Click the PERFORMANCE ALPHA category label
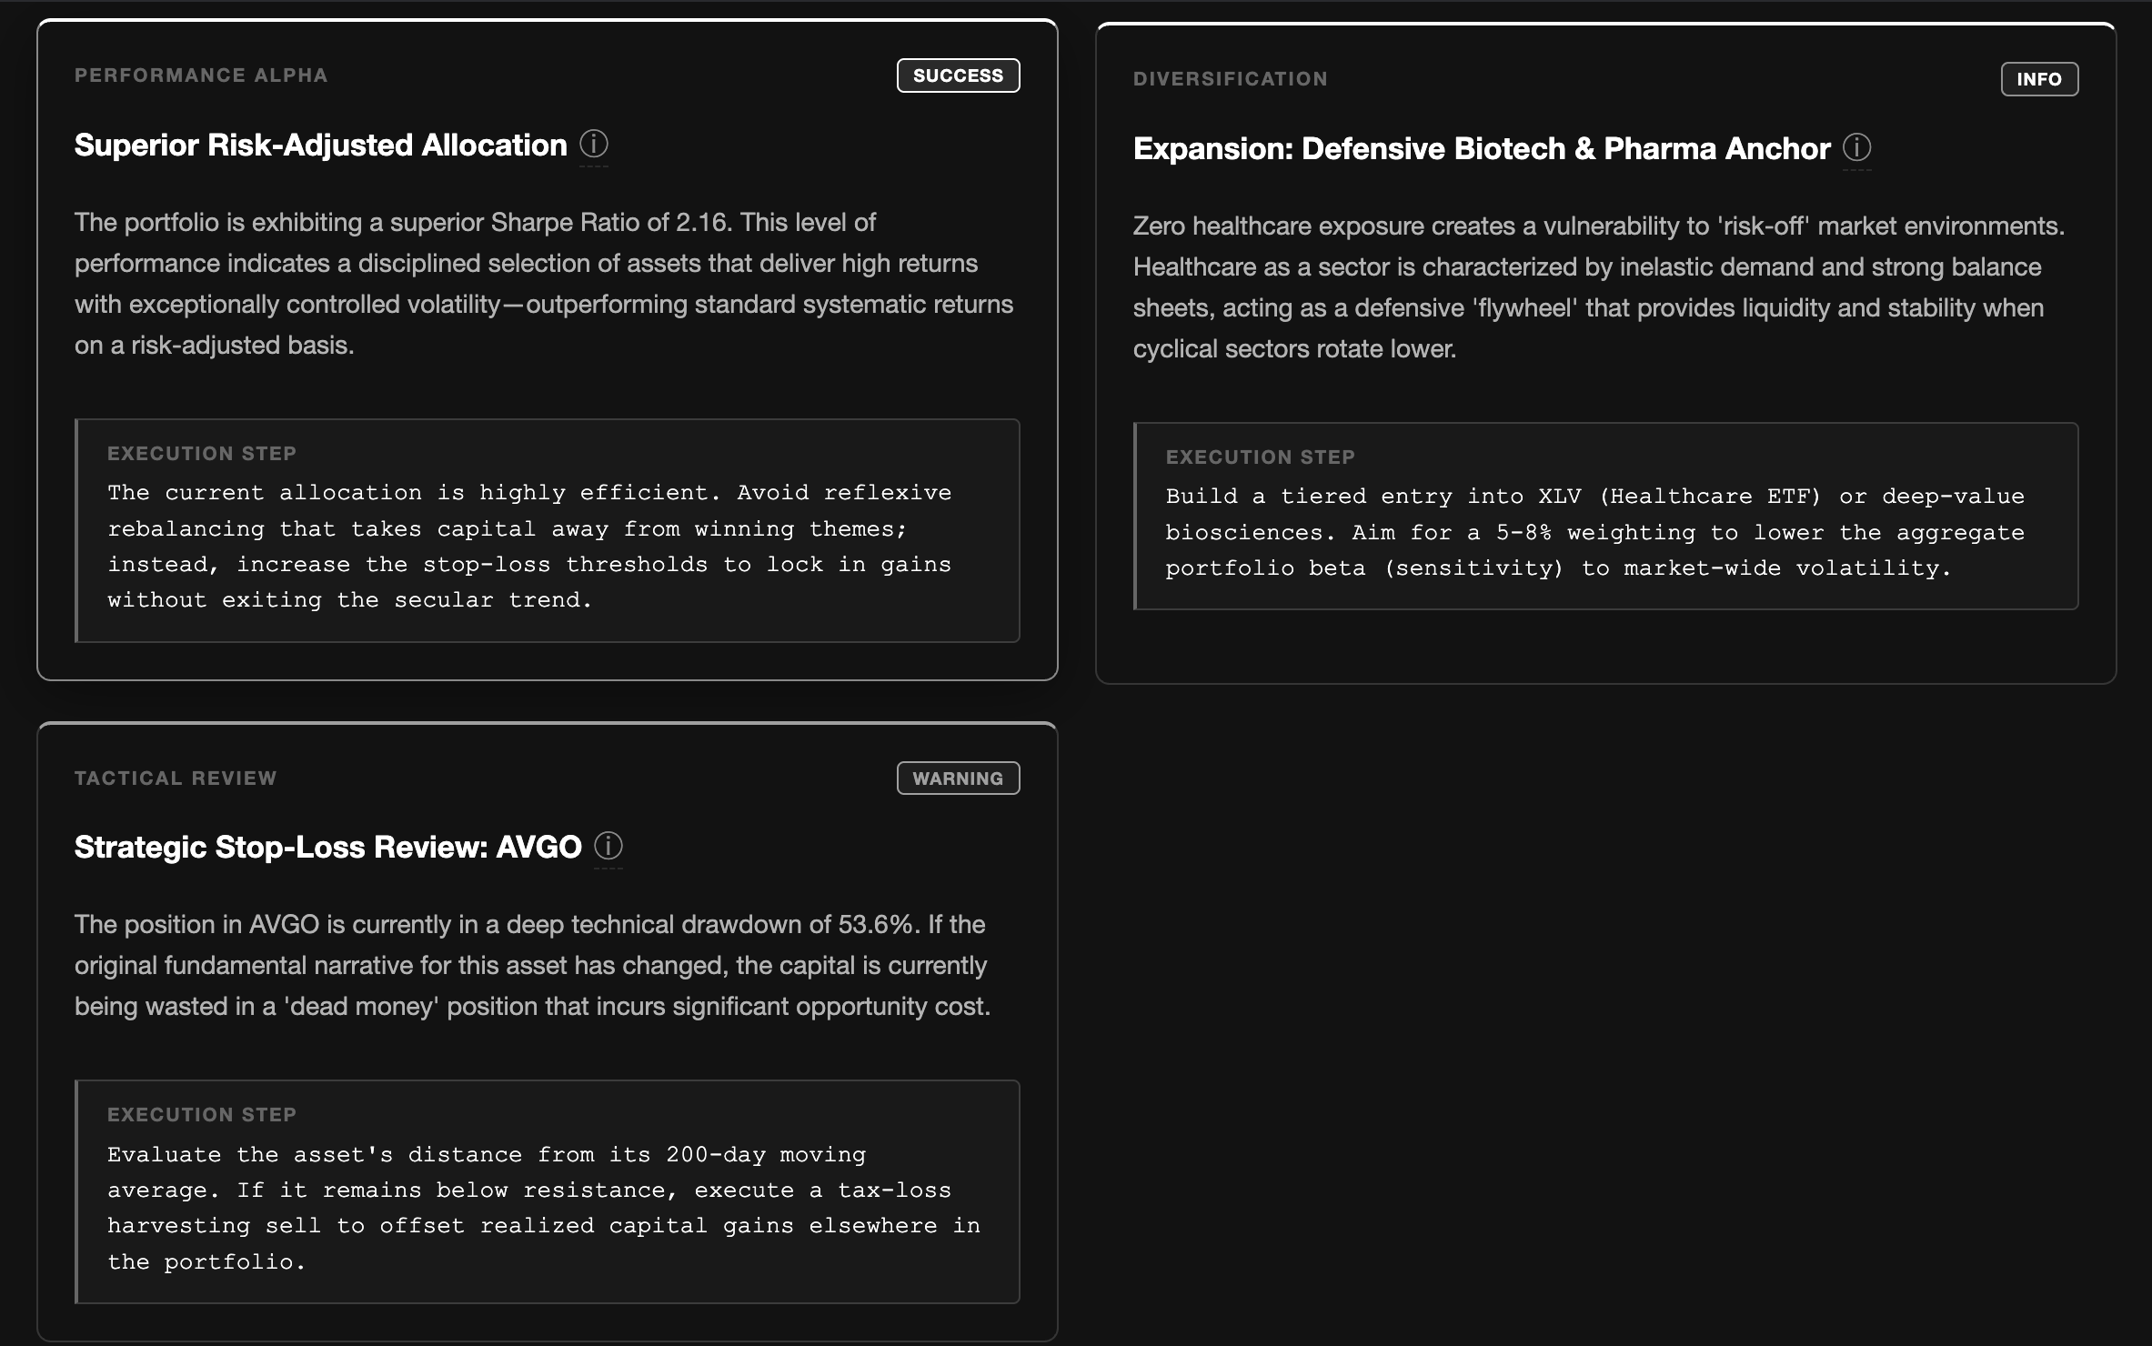Screen dimensions: 2152x1346 pyautogui.click(x=201, y=75)
